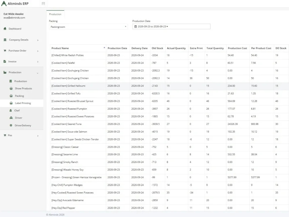This screenshot has height=217, width=289.
Task: Click the calendar icon in the date field
Action: (136, 27)
